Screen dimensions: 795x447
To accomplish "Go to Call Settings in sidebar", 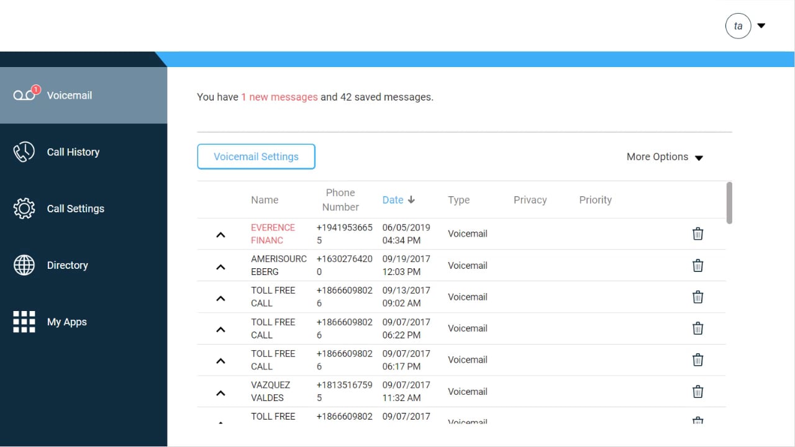I will pos(83,209).
